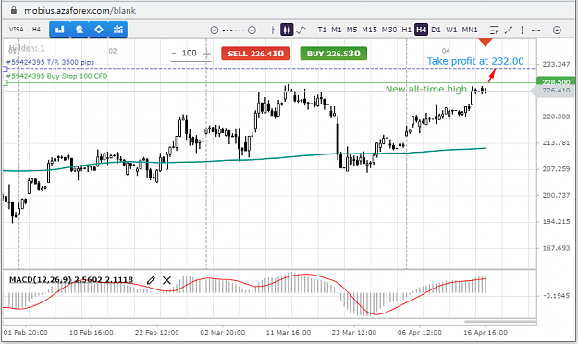Zoom in the chart with plus circle

[x=252, y=31]
